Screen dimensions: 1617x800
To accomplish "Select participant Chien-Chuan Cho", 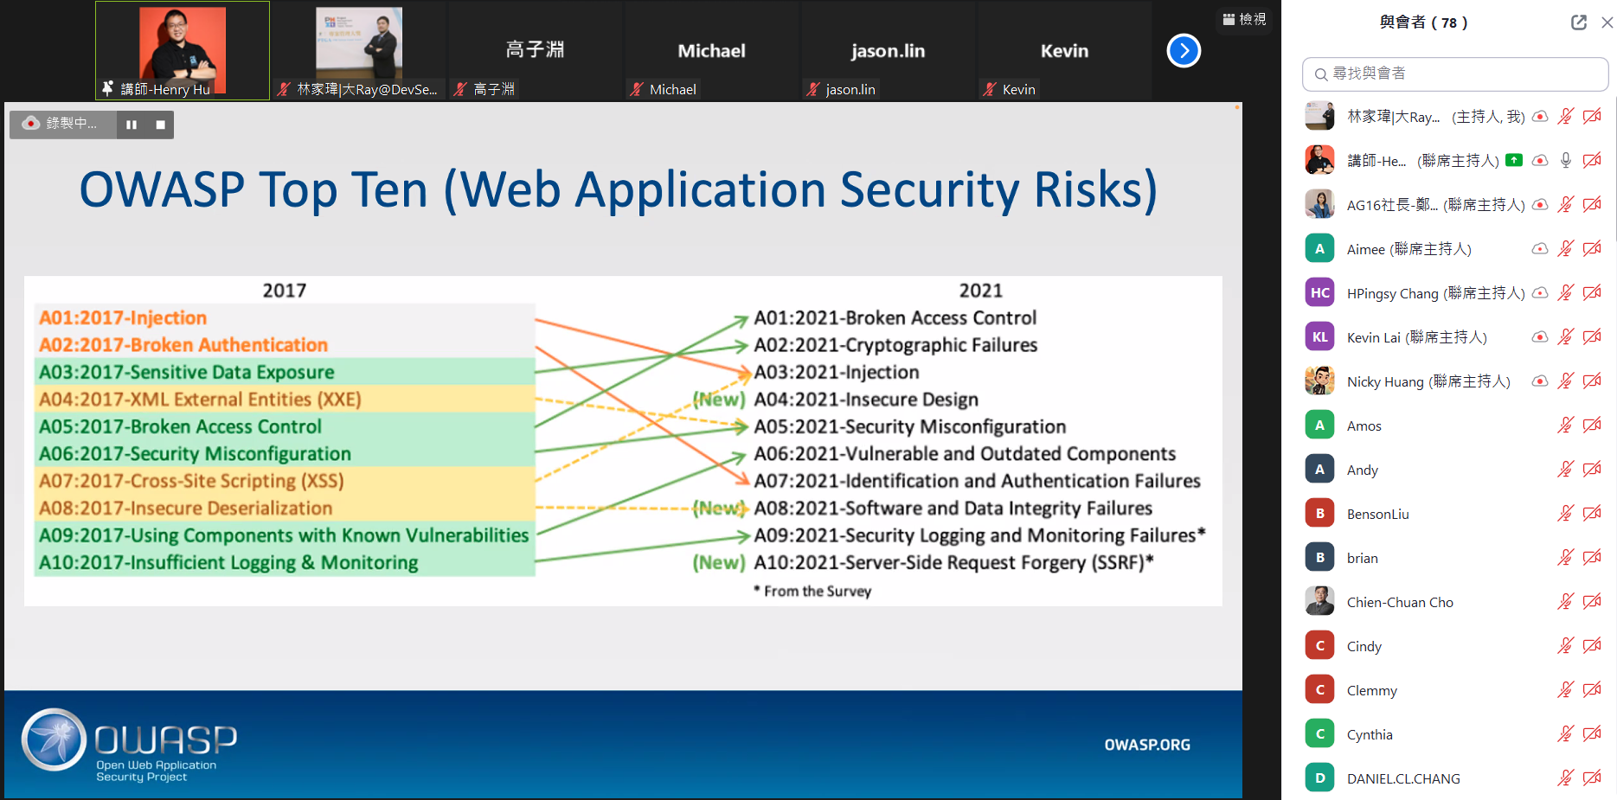I will (x=1399, y=602).
